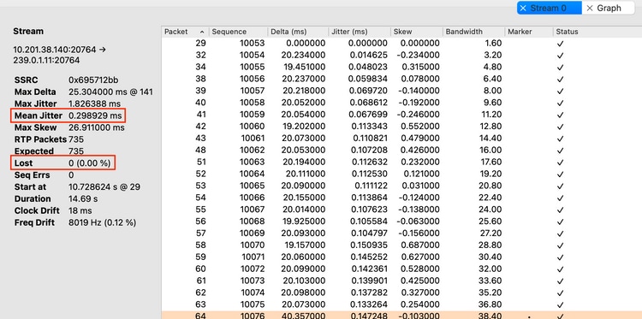The height and width of the screenshot is (319, 642).
Task: Click jitter value 0.059834
Action: point(368,79)
